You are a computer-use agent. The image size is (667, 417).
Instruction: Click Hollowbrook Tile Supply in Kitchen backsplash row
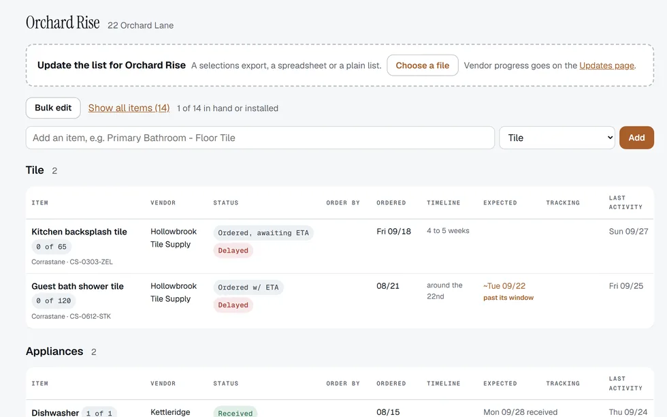point(174,238)
